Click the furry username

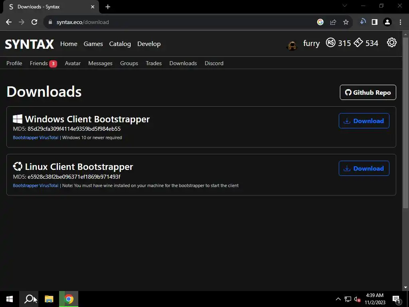point(312,43)
